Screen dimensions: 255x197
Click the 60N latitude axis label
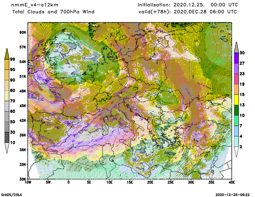(22, 32)
